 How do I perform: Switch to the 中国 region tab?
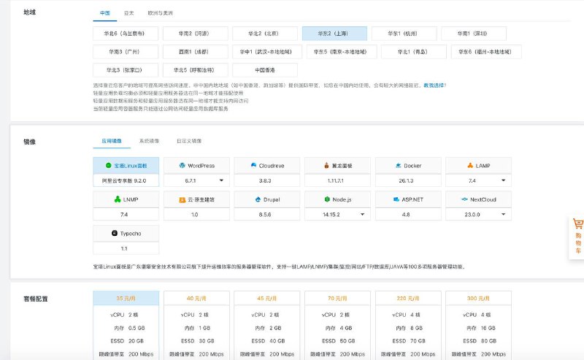point(105,13)
